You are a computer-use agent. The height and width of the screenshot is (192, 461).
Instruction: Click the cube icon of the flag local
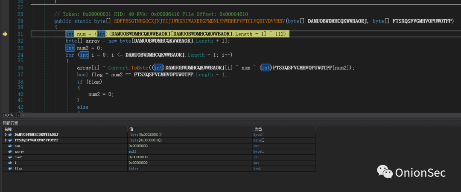click(10, 169)
